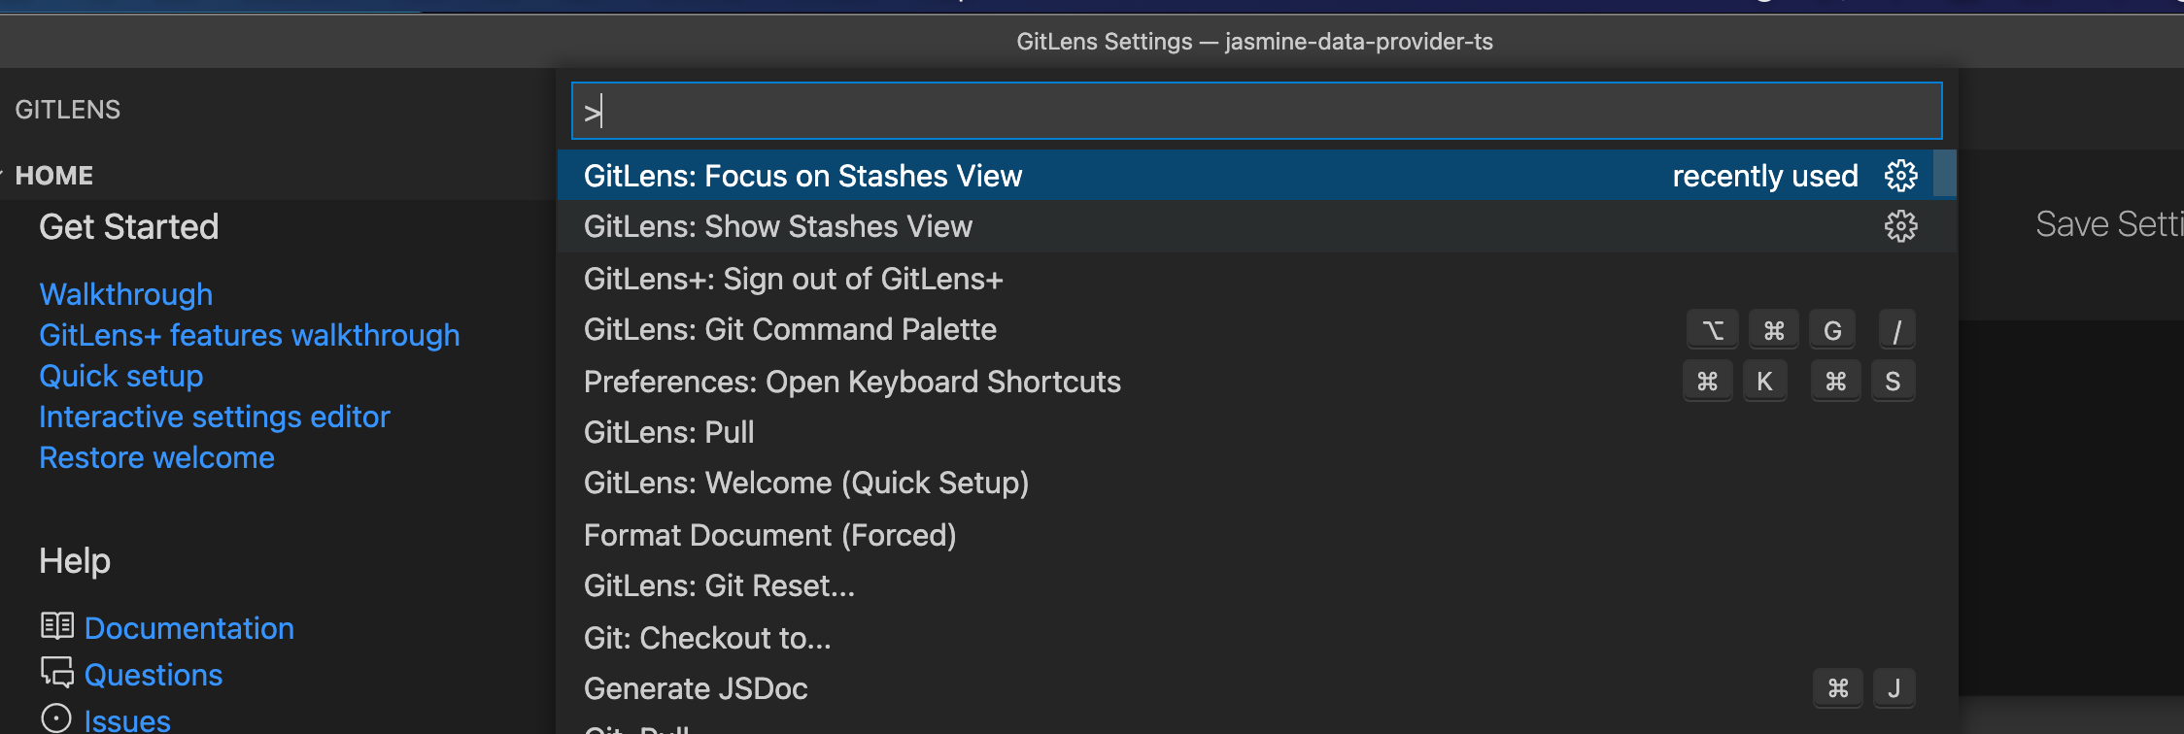The width and height of the screenshot is (2184, 734).
Task: Run GitLens: Focus on Stashes View command
Action: pyautogui.click(x=802, y=176)
